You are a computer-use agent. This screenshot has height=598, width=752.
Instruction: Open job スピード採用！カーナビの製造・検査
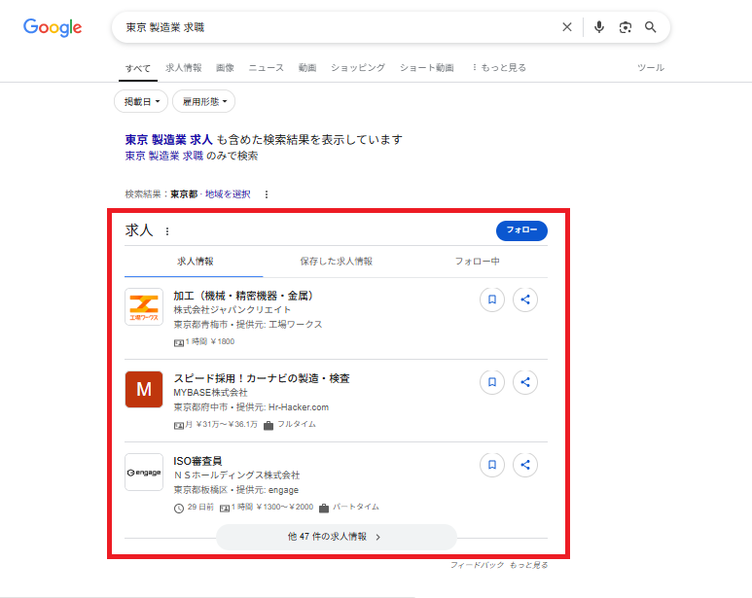262,378
